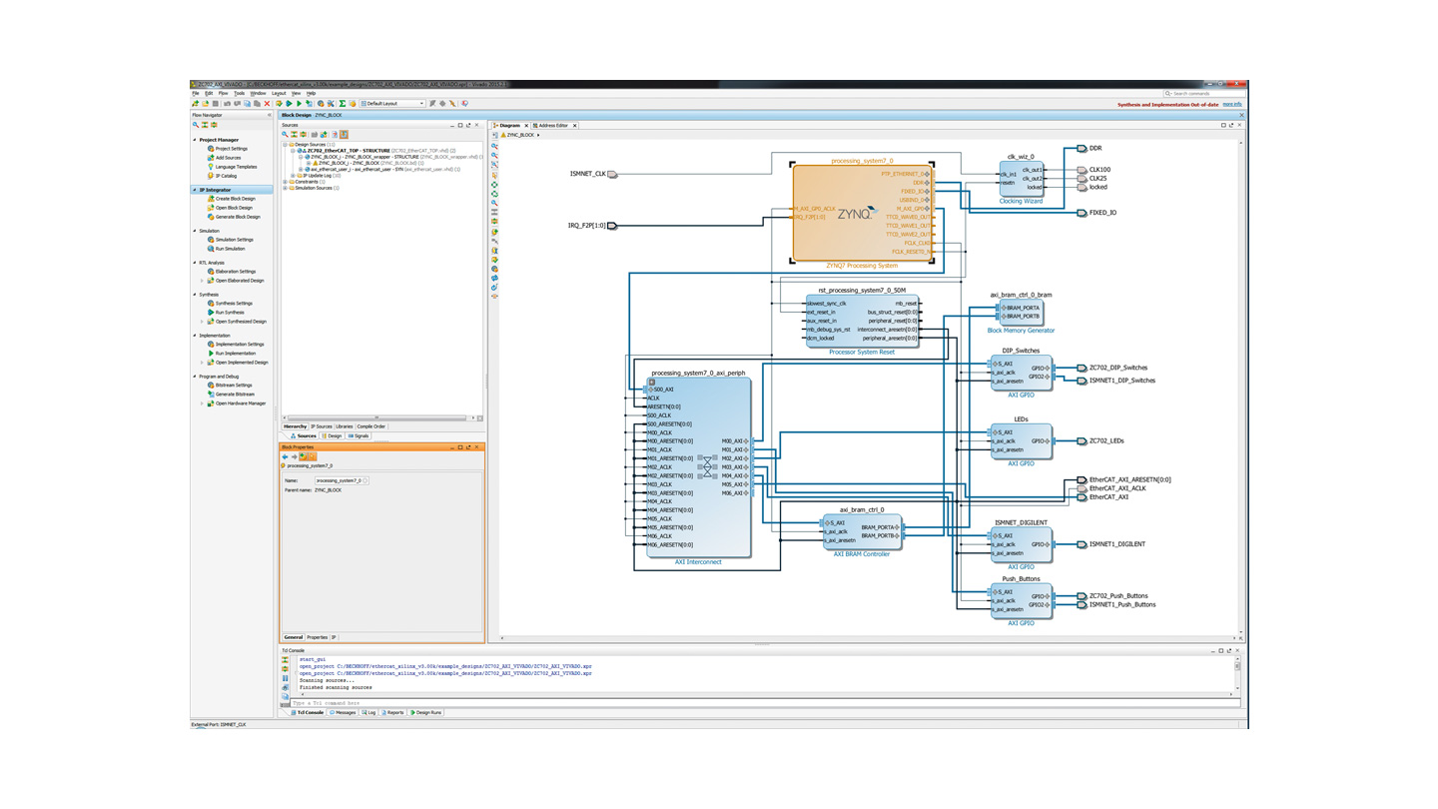
Task: Select the IP Update Log tree row
Action: click(321, 176)
